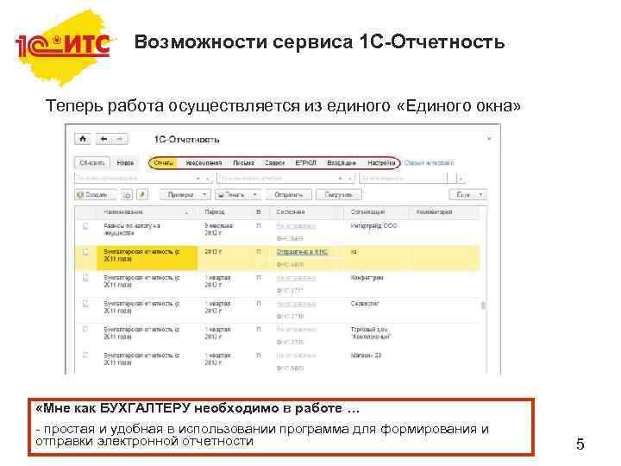The height and width of the screenshot is (466, 621).
Task: Switch to the Сверки tab
Action: click(274, 163)
